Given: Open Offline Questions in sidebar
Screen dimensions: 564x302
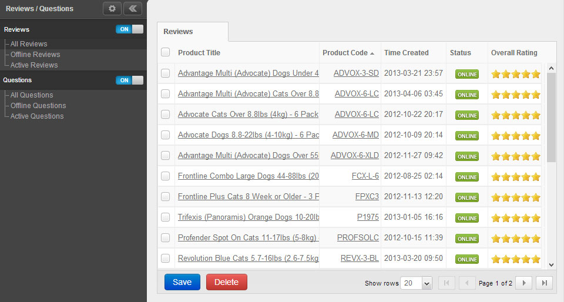Looking at the screenshot, I should (x=38, y=106).
